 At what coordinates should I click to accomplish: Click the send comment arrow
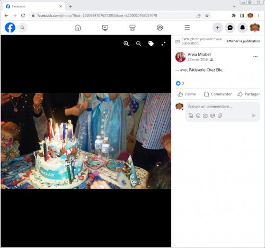(x=253, y=116)
